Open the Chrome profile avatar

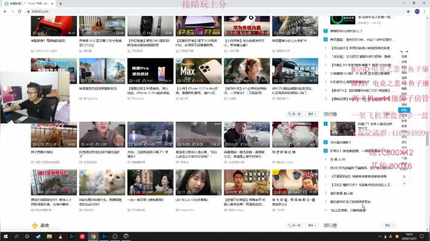[417, 11]
